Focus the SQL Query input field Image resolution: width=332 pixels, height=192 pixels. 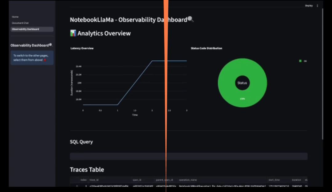tap(188, 156)
